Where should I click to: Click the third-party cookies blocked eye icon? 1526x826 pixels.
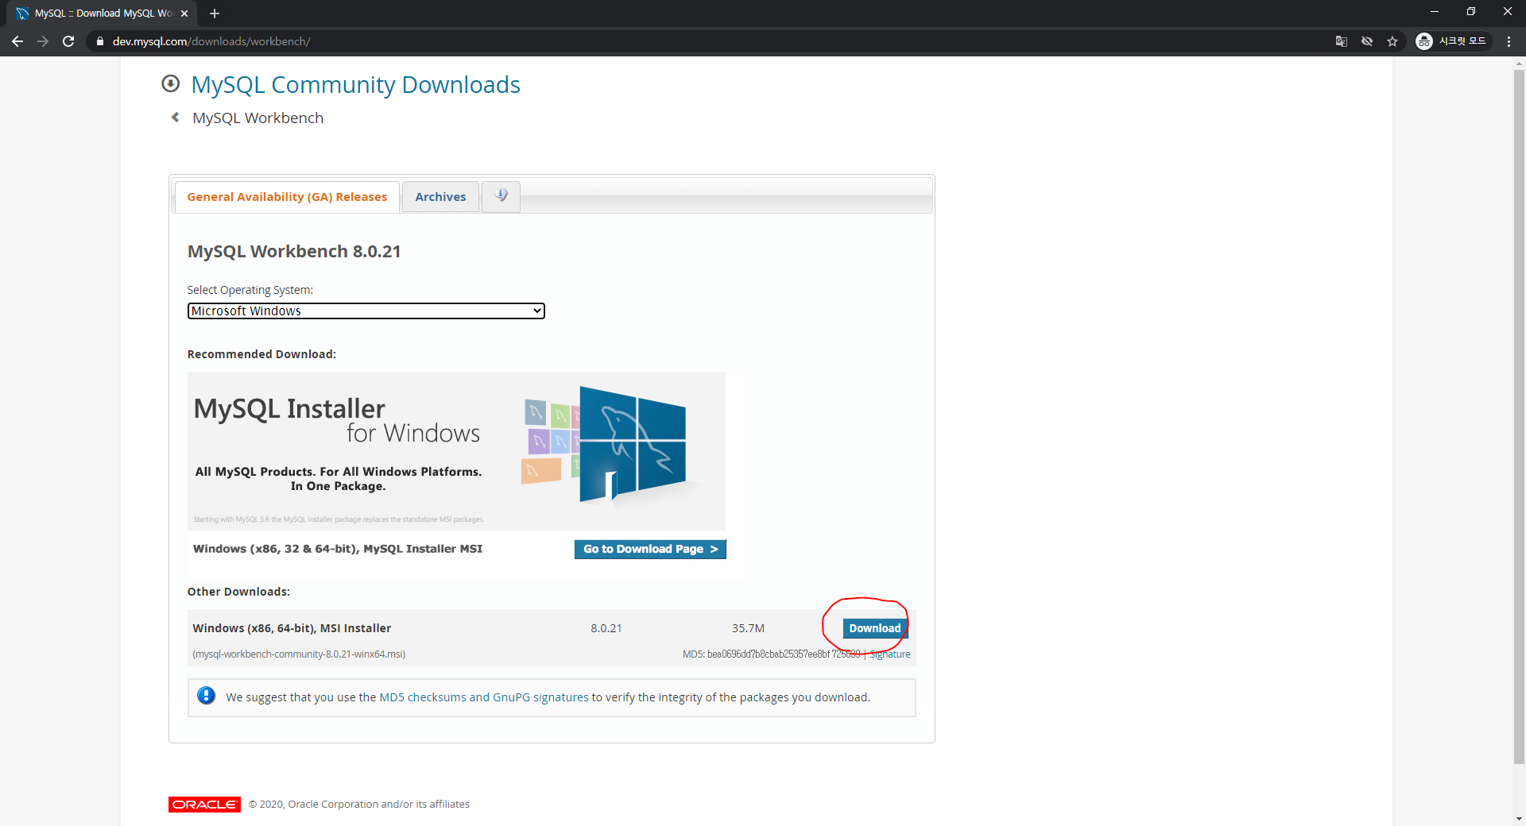[x=1367, y=41]
